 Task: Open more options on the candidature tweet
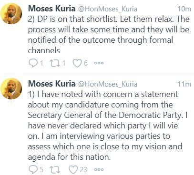pyautogui.click(x=99, y=170)
